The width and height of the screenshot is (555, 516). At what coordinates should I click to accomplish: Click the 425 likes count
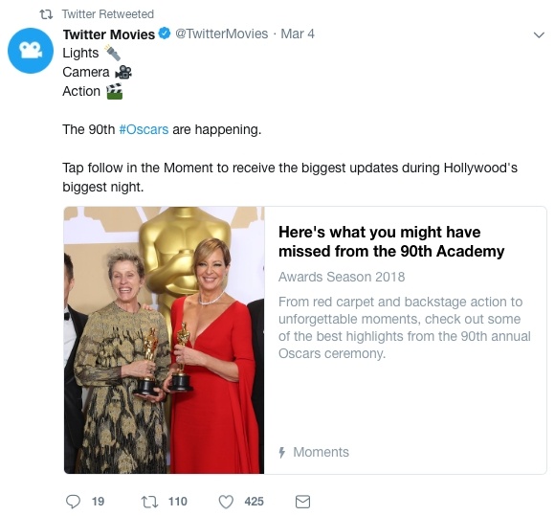254,502
